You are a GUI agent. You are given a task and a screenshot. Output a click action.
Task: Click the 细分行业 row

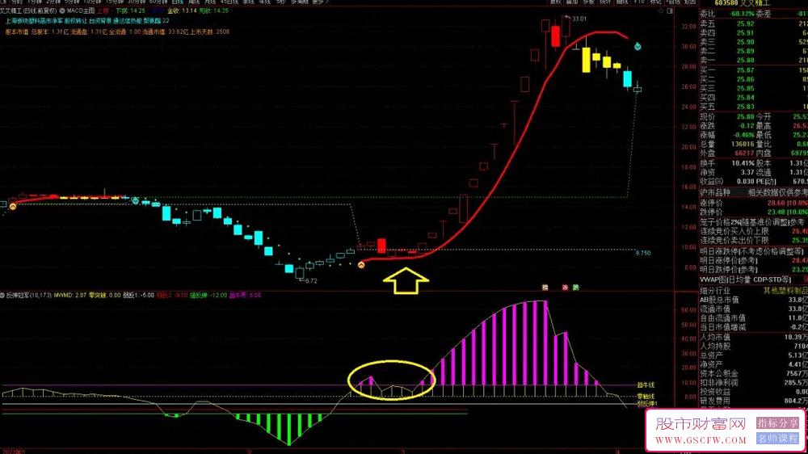click(x=753, y=291)
